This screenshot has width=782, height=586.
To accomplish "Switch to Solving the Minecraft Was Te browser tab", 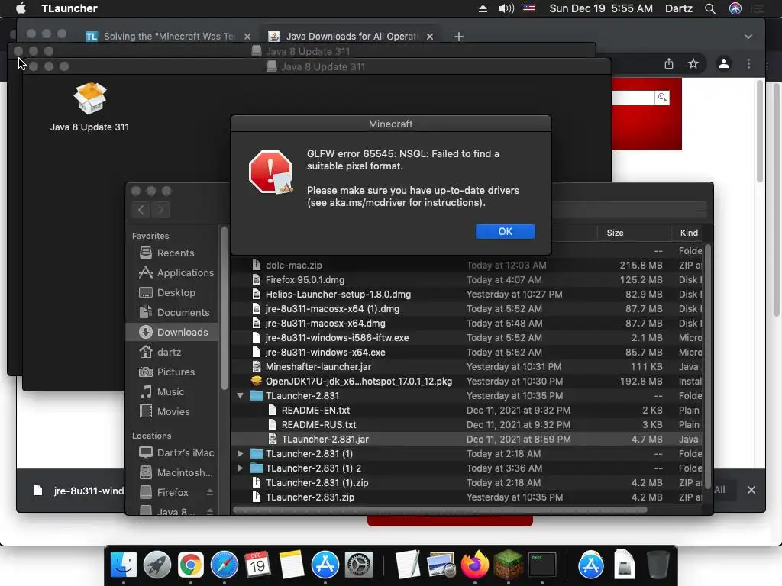I will tap(168, 37).
